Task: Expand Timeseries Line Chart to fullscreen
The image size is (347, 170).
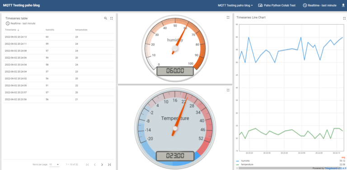Action: tap(344, 18)
